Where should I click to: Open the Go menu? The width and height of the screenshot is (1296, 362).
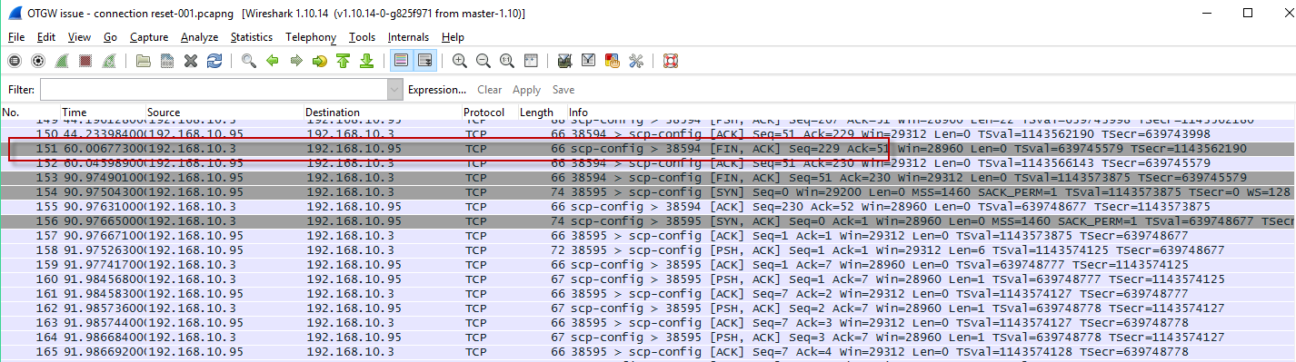pos(111,37)
